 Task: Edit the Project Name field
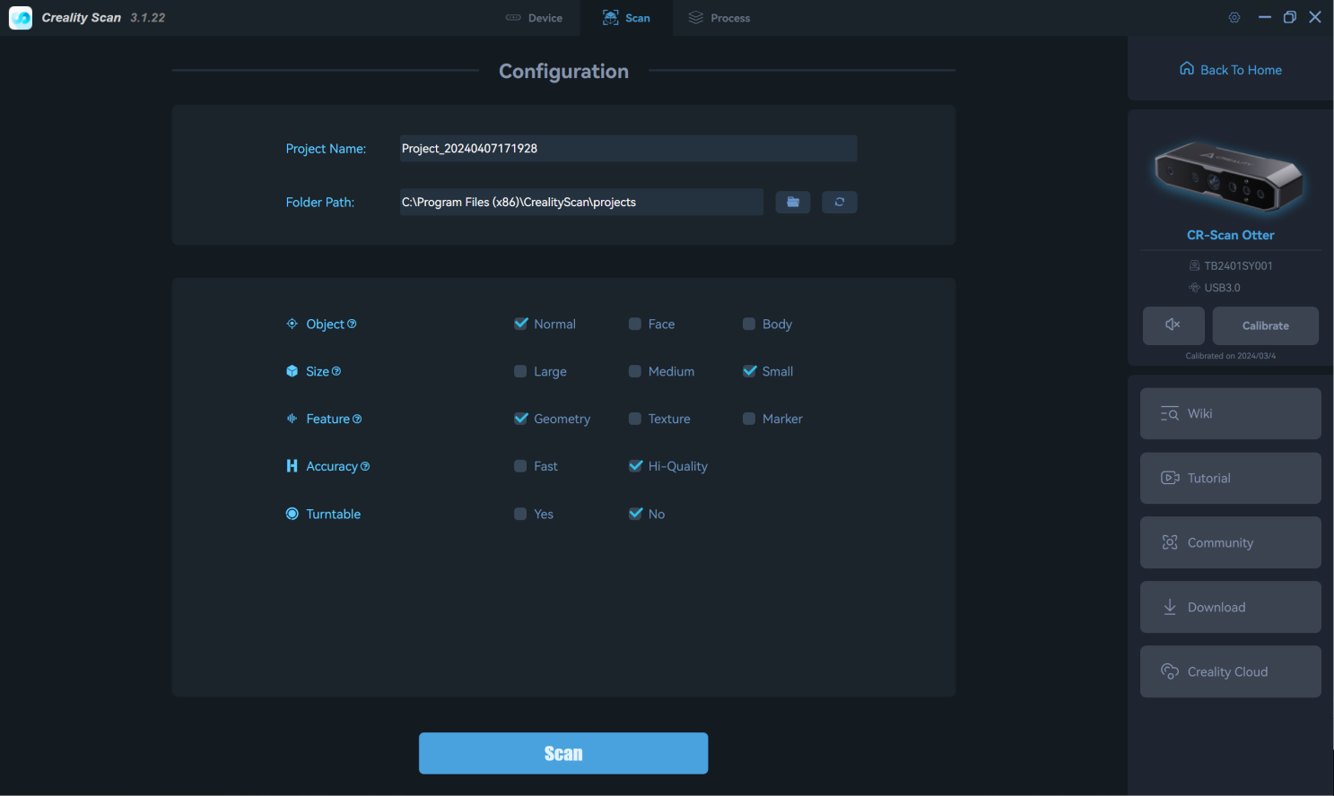point(628,149)
